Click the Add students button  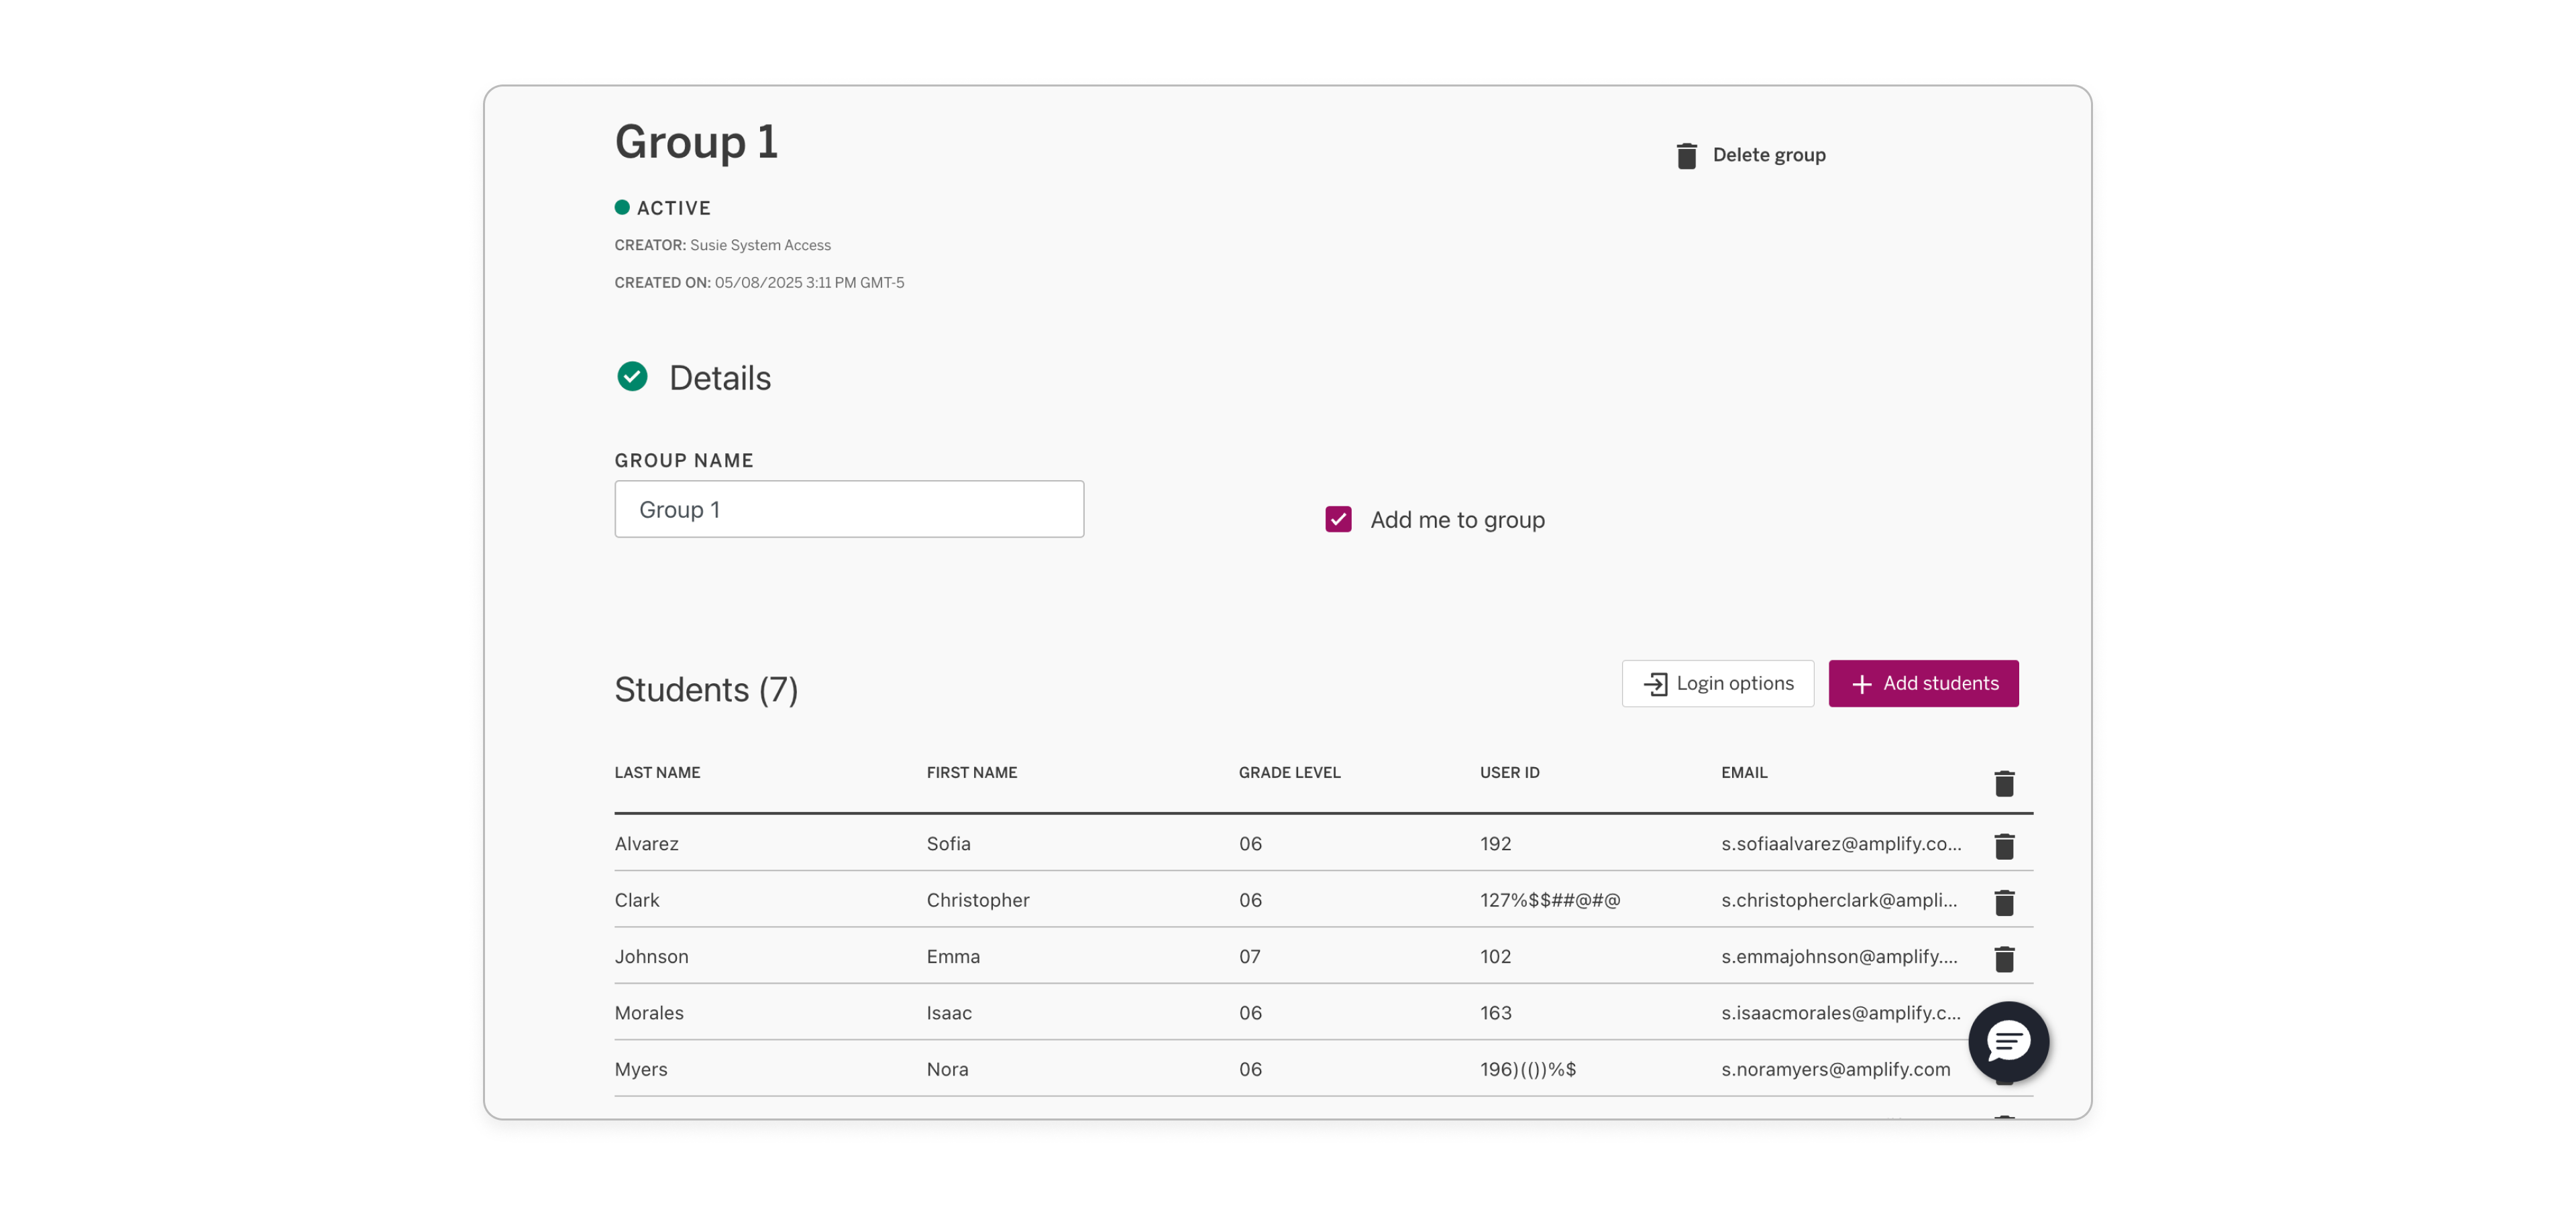(x=1923, y=683)
